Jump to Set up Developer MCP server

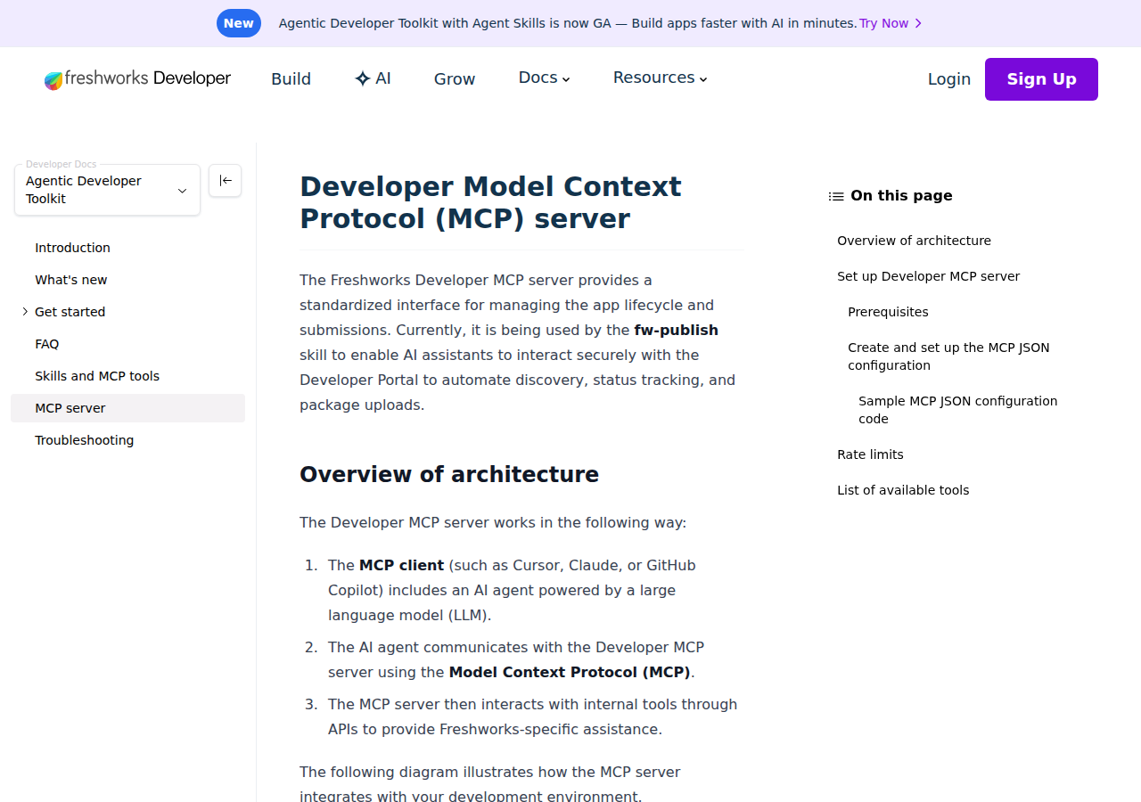[928, 276]
